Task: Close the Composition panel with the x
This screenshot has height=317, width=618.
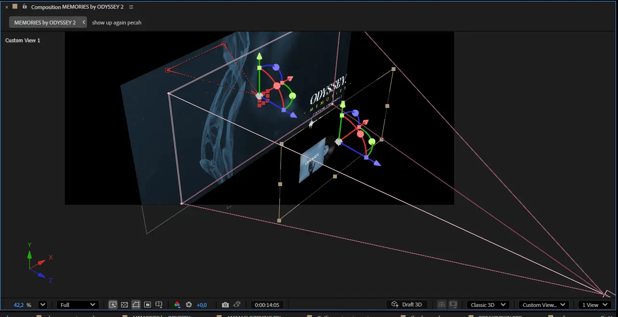Action: coord(6,7)
